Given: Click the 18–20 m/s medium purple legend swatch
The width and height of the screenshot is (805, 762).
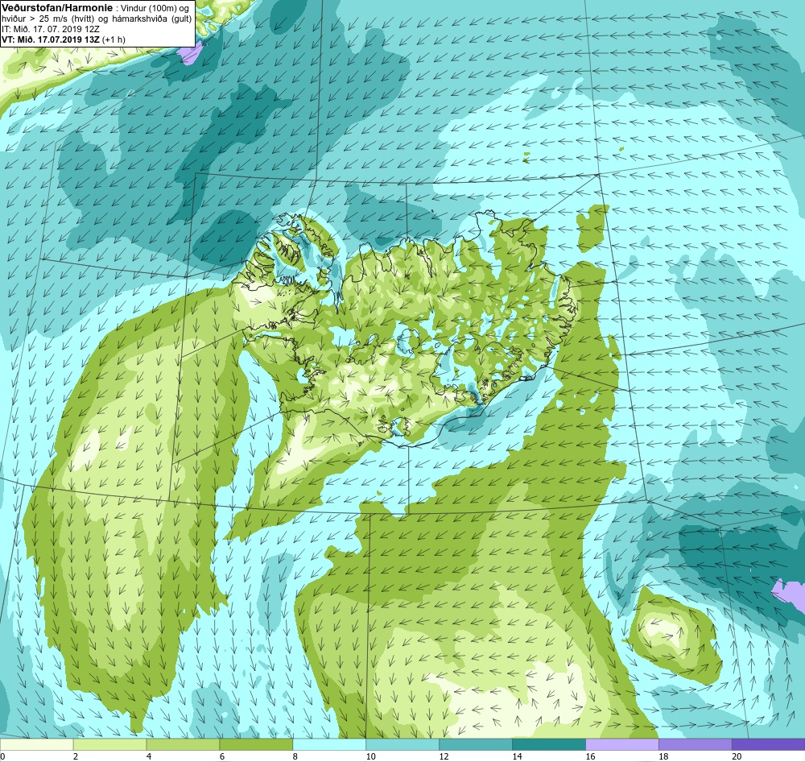Looking at the screenshot, I should point(696,744).
